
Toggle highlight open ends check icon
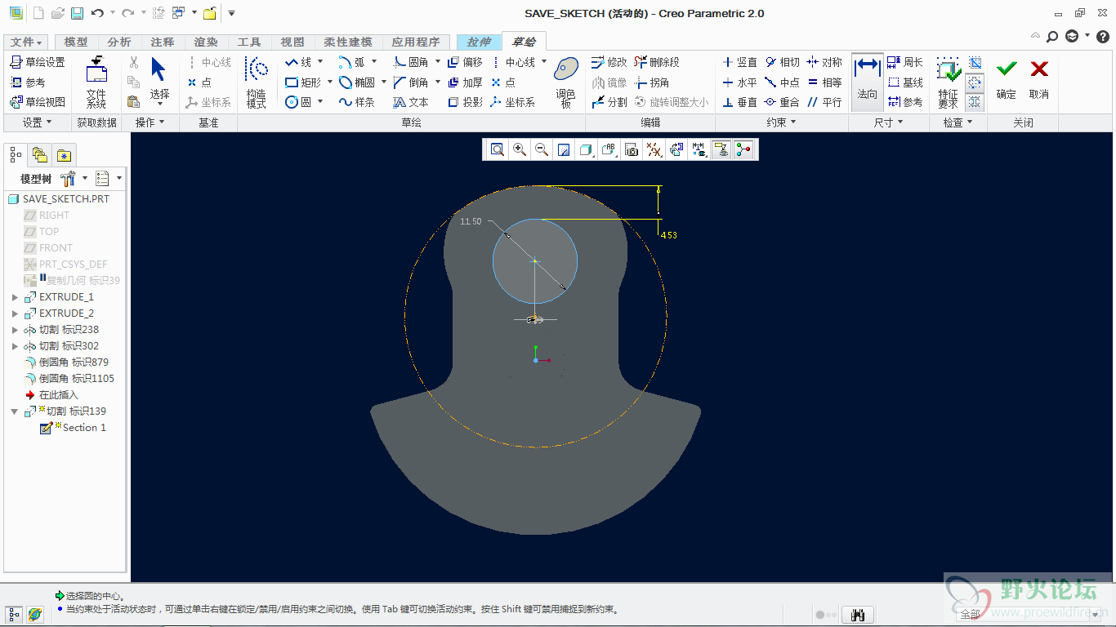tap(975, 82)
